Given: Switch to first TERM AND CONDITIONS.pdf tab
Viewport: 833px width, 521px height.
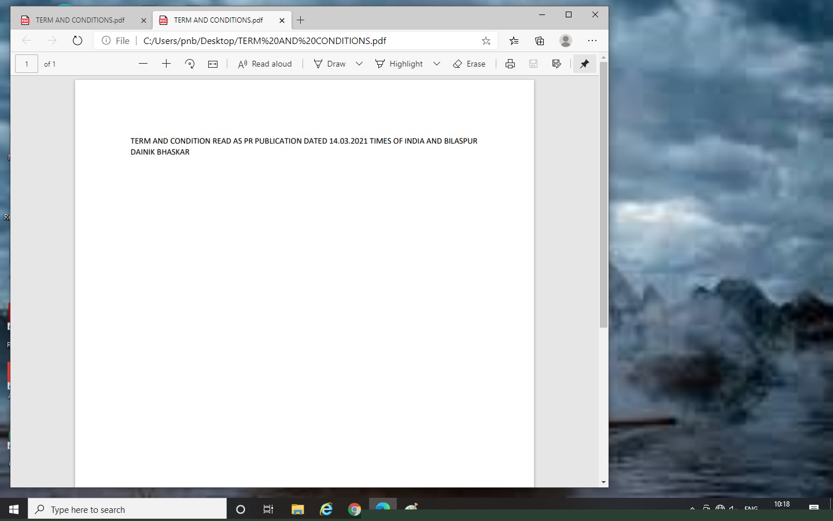Looking at the screenshot, I should tap(80, 20).
